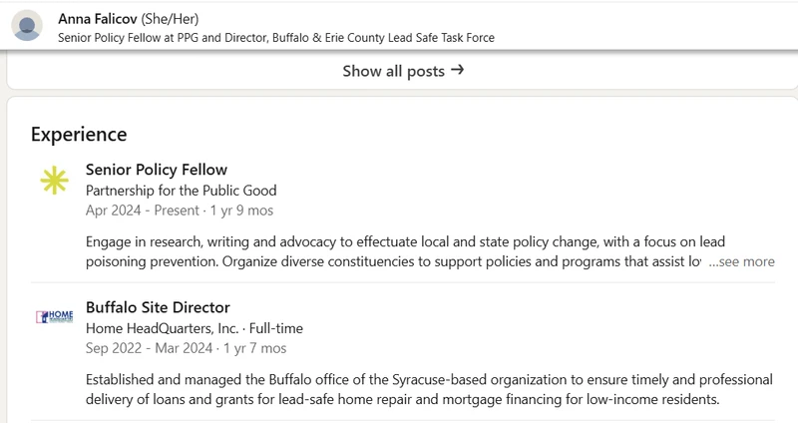The width and height of the screenshot is (798, 423).
Task: Open the profile avatar picture in the header
Action: (27, 25)
